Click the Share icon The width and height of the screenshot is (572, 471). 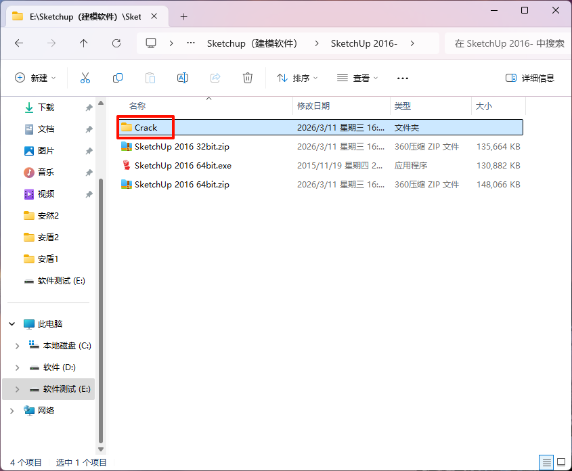215,78
